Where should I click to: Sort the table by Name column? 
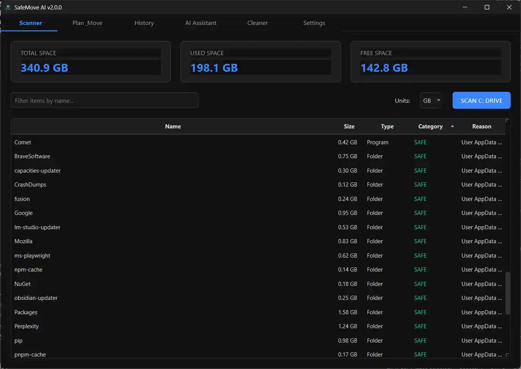(173, 127)
